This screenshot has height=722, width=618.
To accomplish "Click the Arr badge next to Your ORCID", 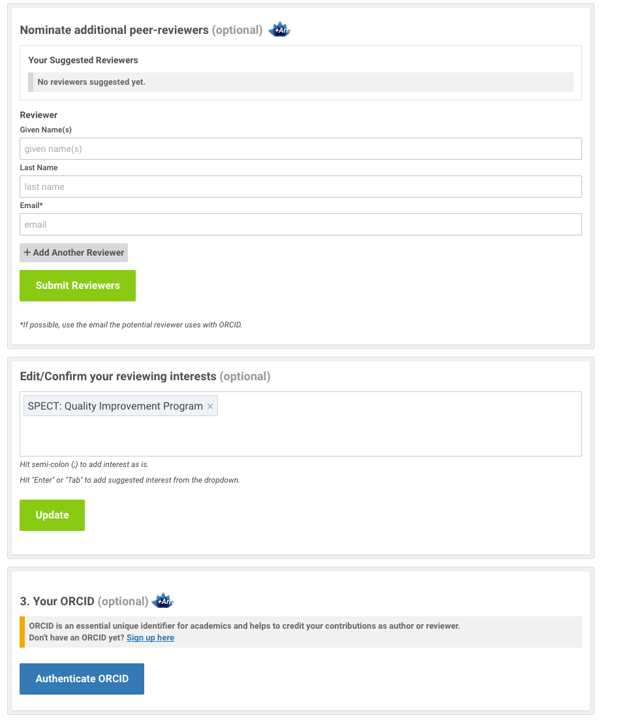I will pos(162,601).
